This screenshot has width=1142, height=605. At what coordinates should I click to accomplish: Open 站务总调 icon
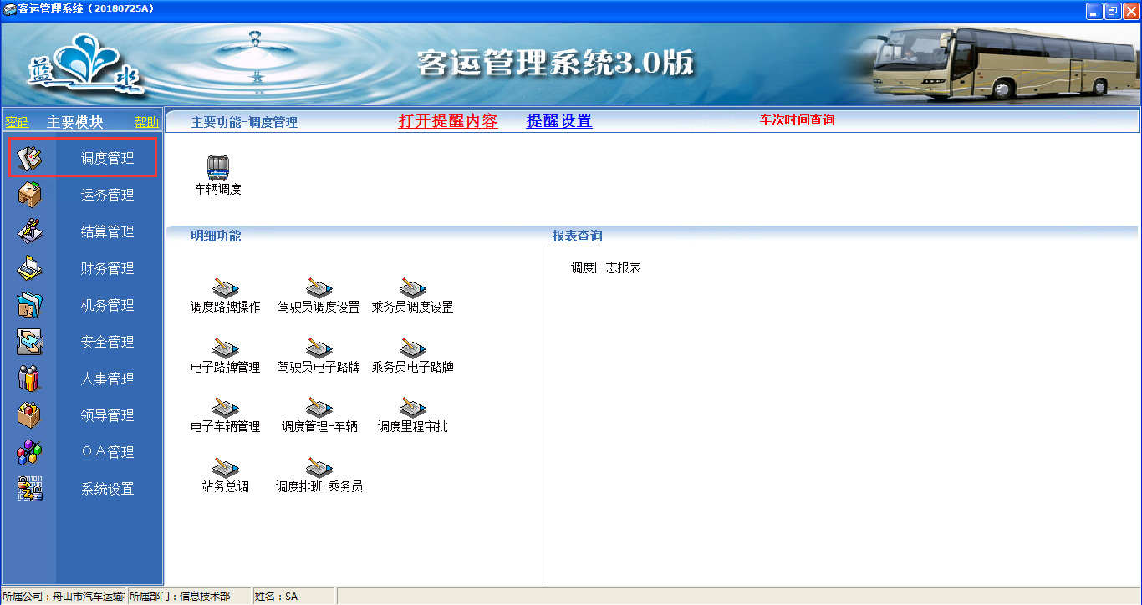(226, 468)
